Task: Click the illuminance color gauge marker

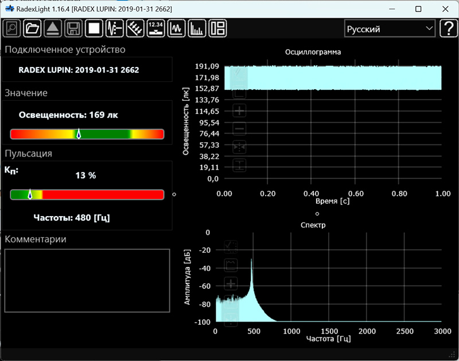Action: pos(79,134)
